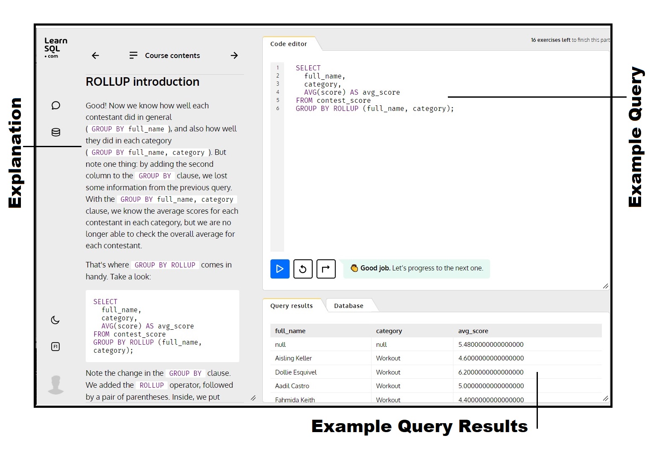662x453 pixels.
Task: Click the category column header
Action: (x=389, y=331)
